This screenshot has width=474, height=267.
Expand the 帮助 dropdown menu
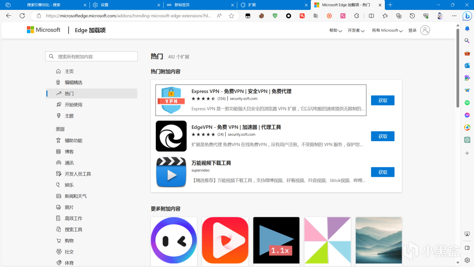(335, 30)
